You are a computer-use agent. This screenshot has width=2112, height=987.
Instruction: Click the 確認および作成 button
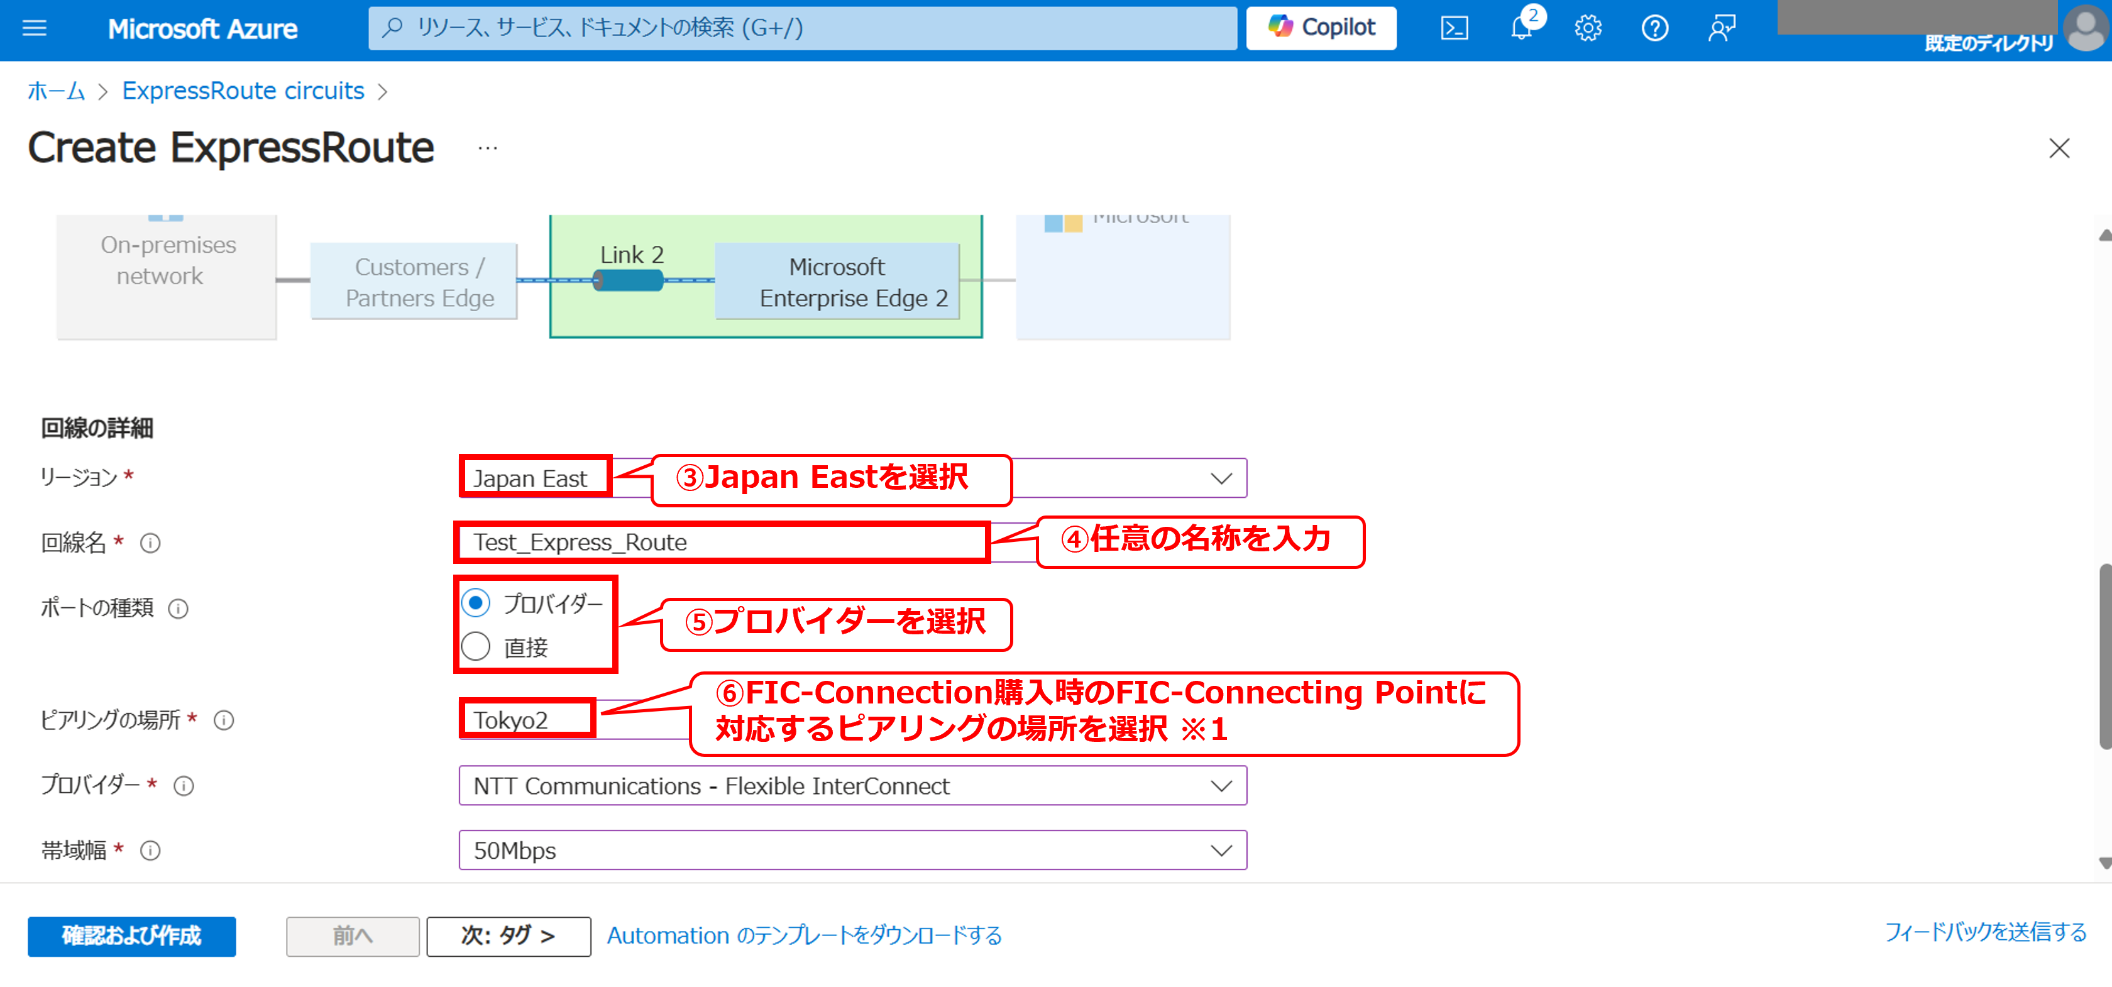coord(131,935)
